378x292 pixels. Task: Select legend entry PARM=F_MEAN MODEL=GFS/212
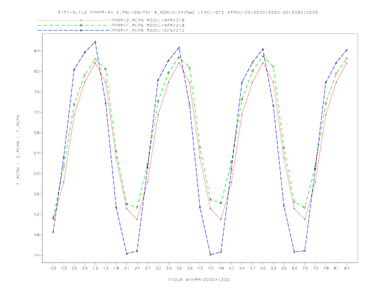(148, 31)
